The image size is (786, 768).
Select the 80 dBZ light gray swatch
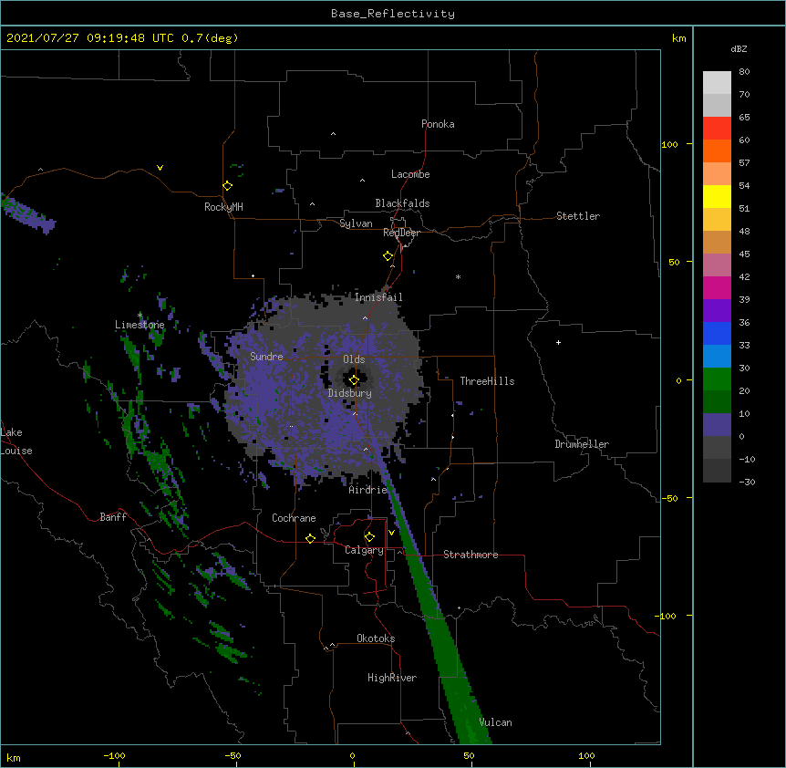click(717, 83)
